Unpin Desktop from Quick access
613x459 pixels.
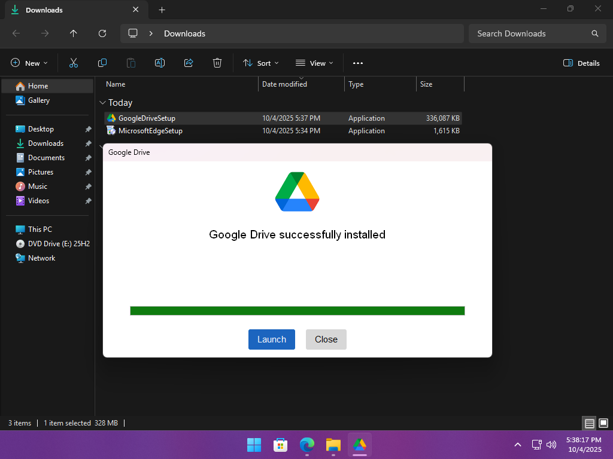pyautogui.click(x=89, y=129)
